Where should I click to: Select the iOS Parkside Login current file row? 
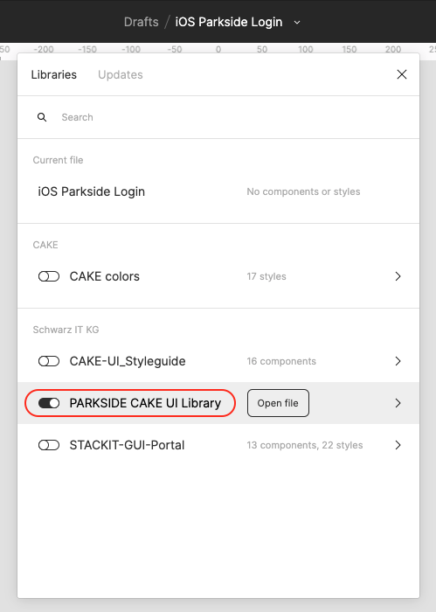218,191
